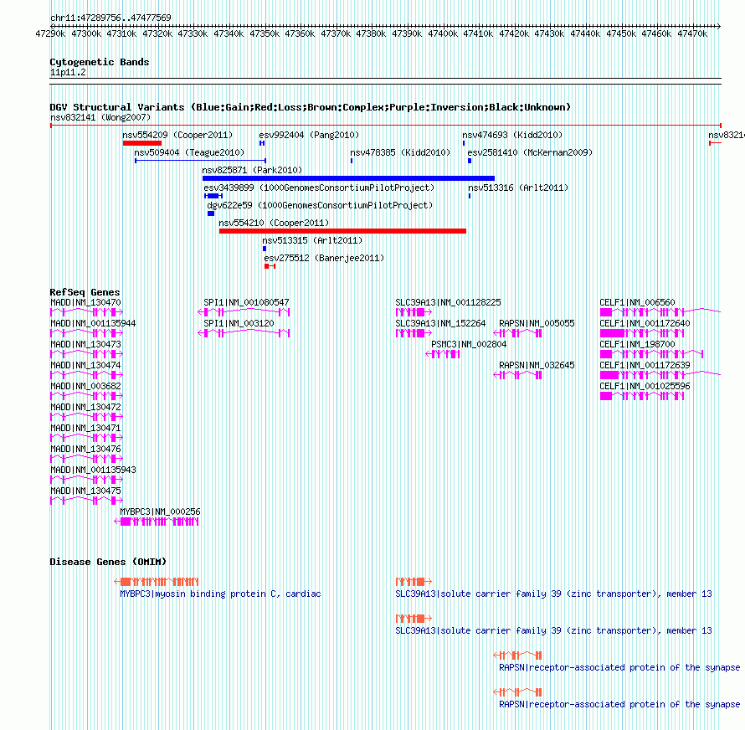Select the esv3439899 blue variant glyph
The image size is (745, 730).
[x=213, y=196]
